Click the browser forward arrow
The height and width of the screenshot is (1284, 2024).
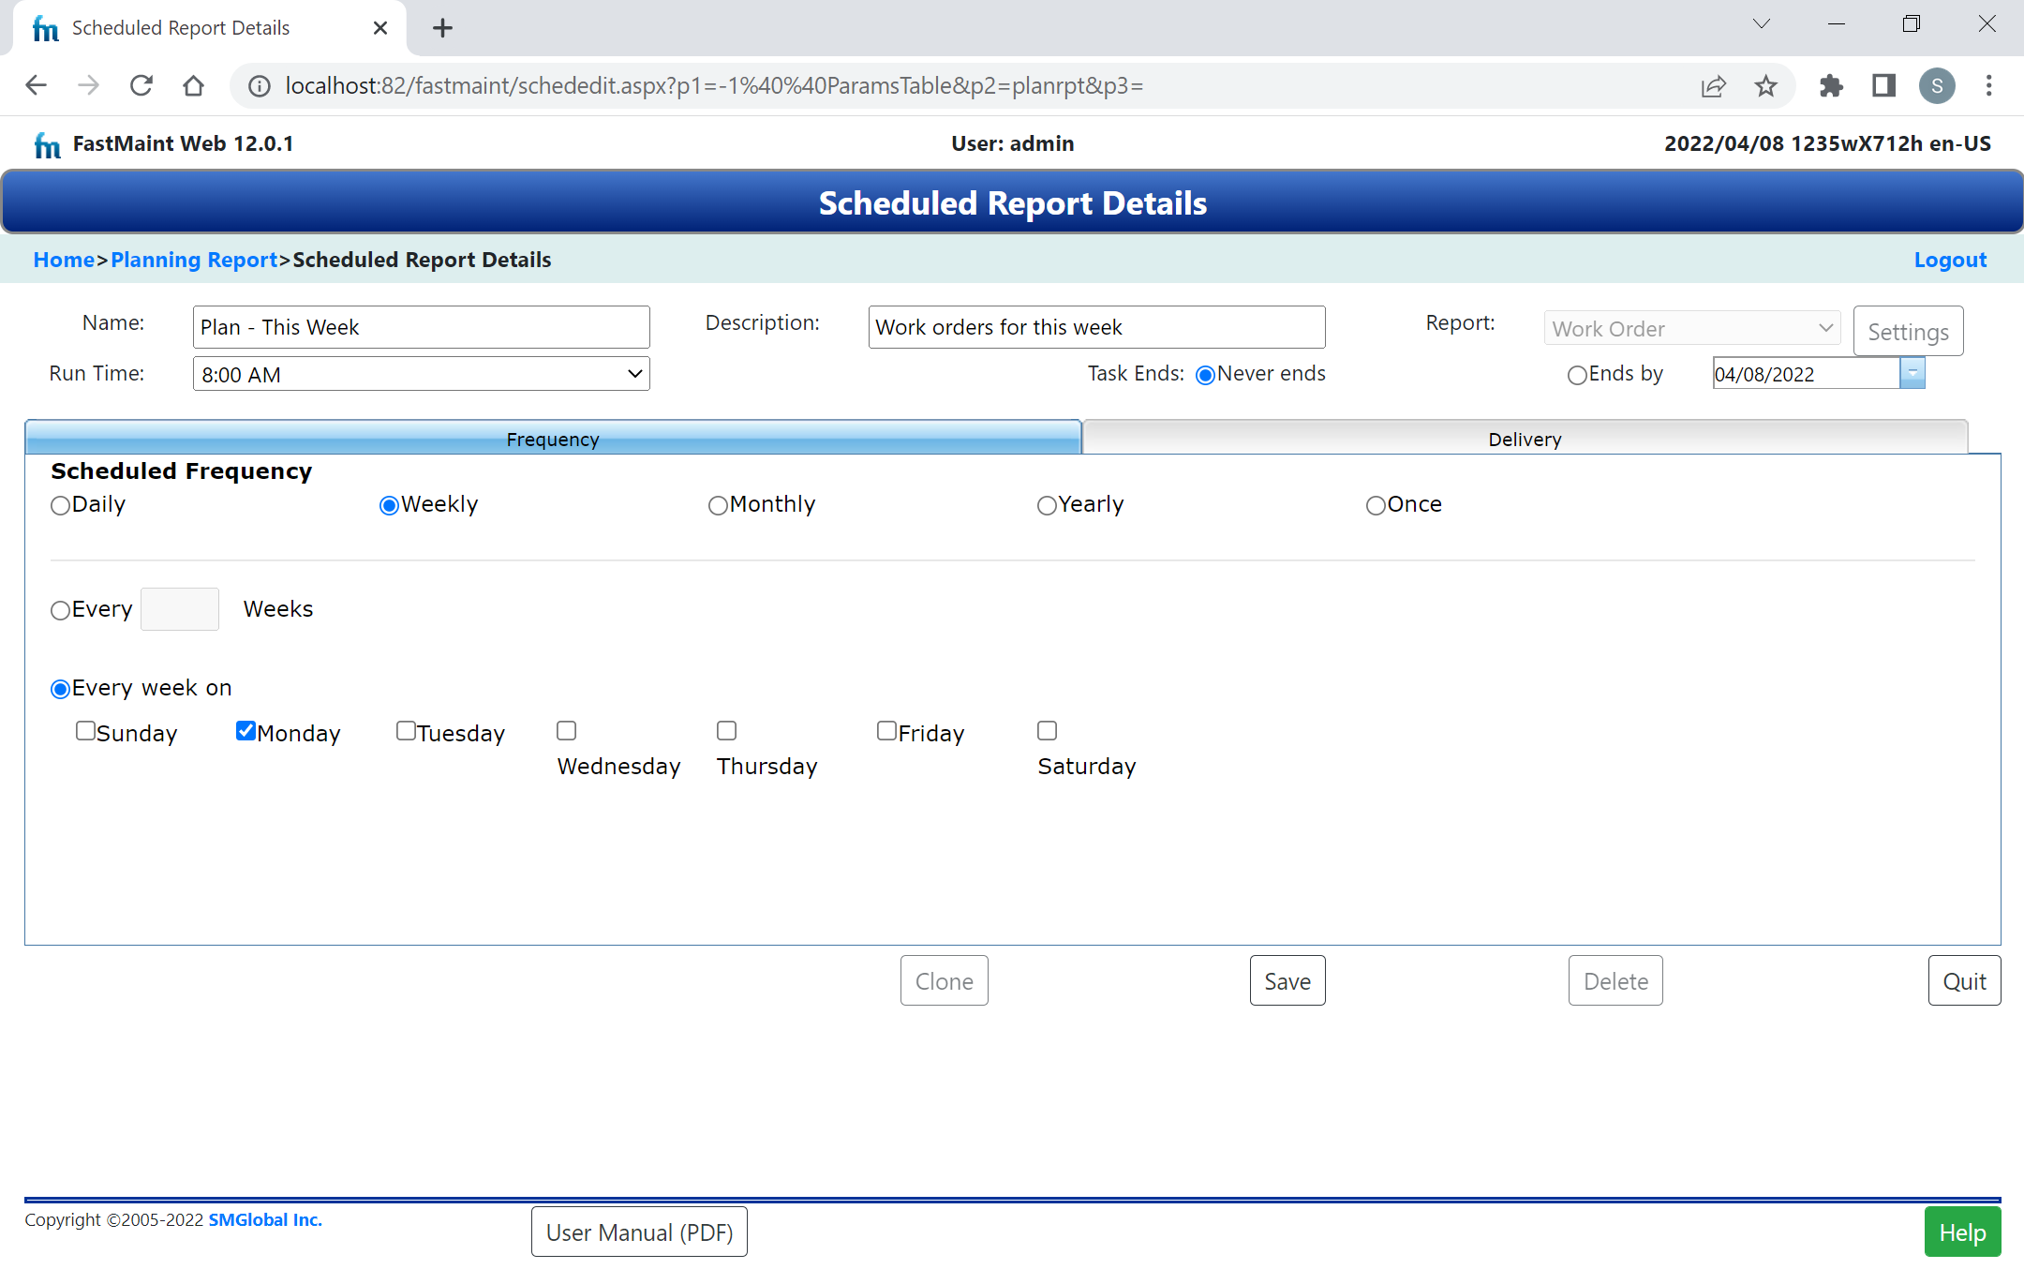click(88, 85)
